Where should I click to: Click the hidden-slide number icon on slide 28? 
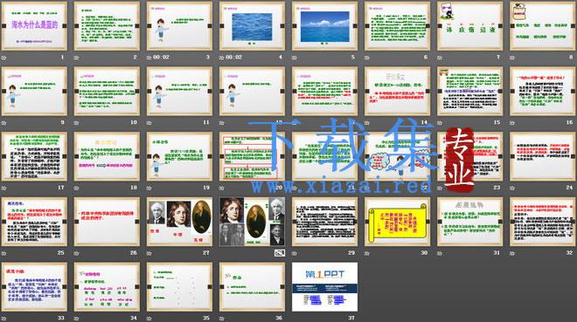click(280, 252)
